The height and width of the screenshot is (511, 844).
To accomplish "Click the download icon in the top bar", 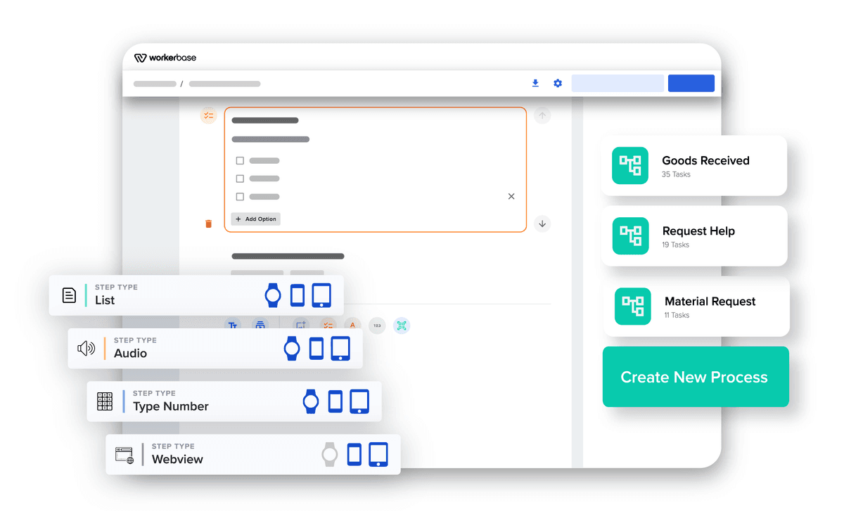I will click(x=535, y=83).
